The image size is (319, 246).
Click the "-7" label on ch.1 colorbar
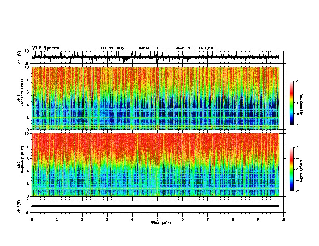297,125
